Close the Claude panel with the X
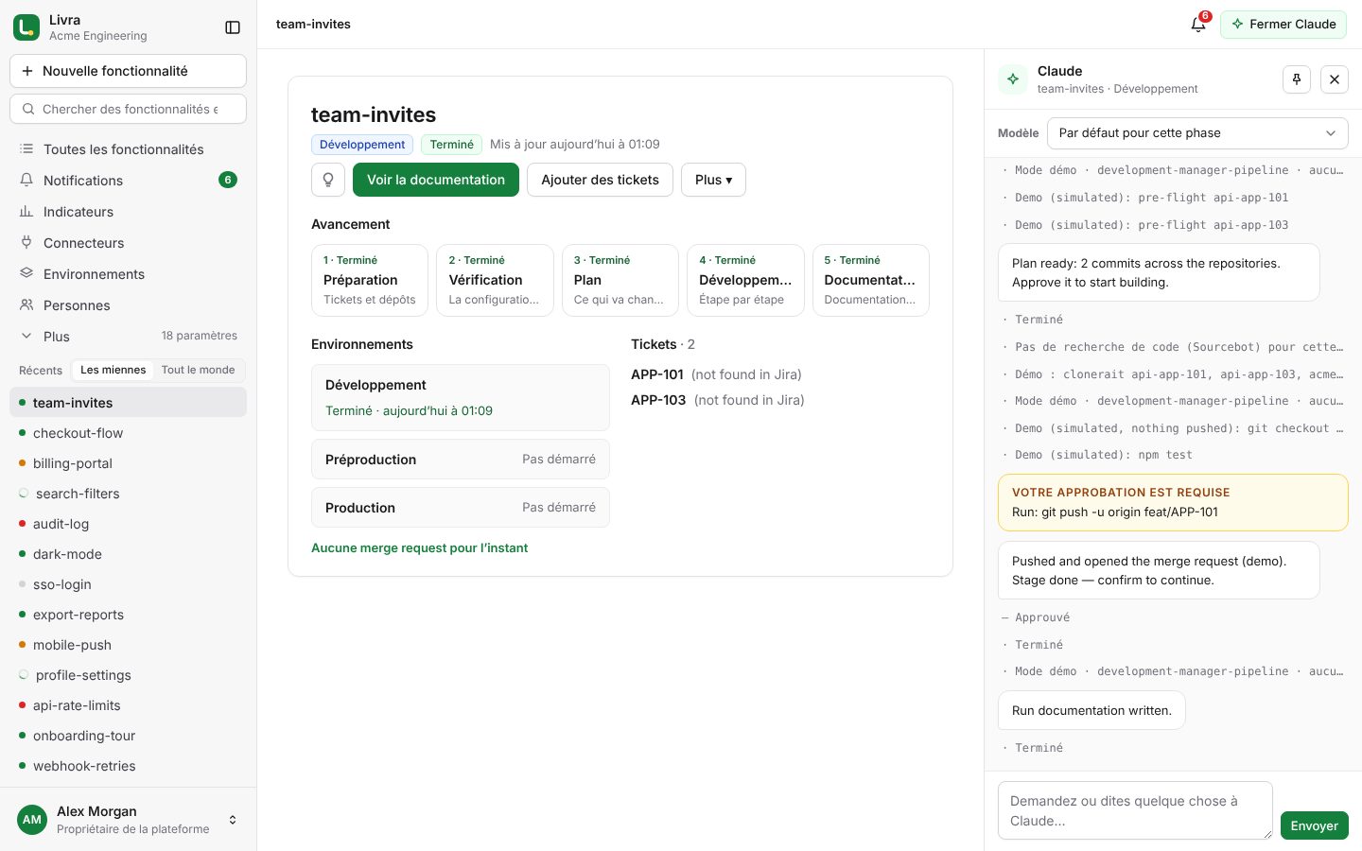Image resolution: width=1362 pixels, height=851 pixels. (x=1335, y=79)
